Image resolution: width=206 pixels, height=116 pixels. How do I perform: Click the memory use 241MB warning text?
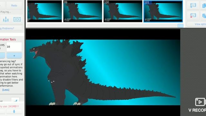(x=9, y=106)
